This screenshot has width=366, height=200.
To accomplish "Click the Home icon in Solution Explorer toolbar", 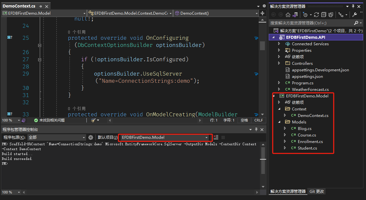I will pyautogui.click(x=288, y=15).
